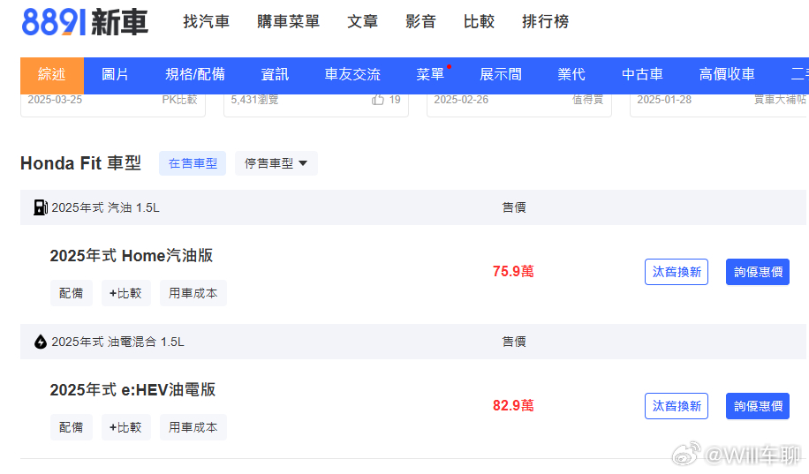Viewport: 809px width, 474px height.
Task: Switch to the 車友交流 tab
Action: coord(352,75)
